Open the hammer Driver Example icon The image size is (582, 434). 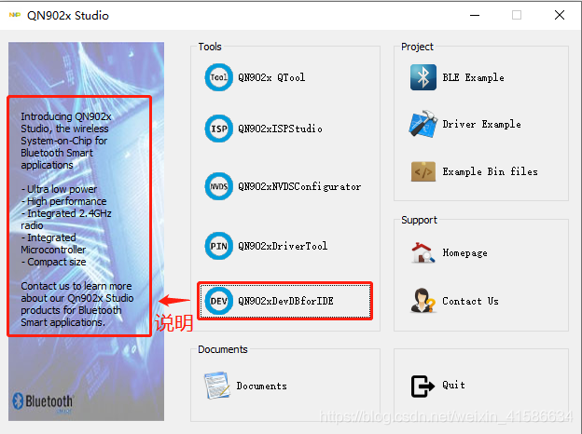423,124
